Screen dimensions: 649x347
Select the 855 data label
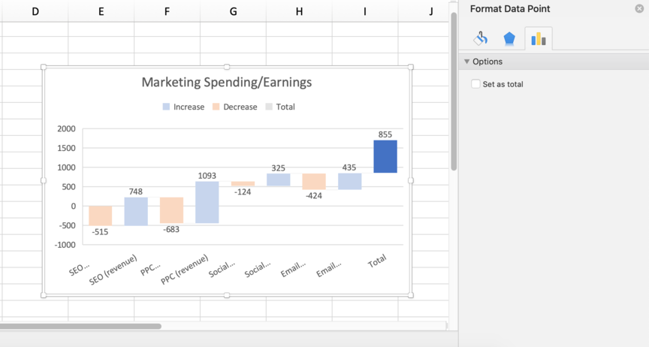click(385, 134)
